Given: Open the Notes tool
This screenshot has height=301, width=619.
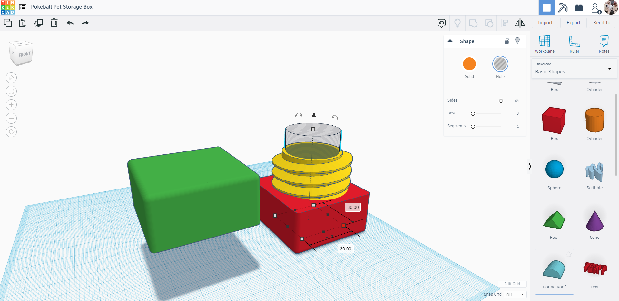Looking at the screenshot, I should click(604, 44).
